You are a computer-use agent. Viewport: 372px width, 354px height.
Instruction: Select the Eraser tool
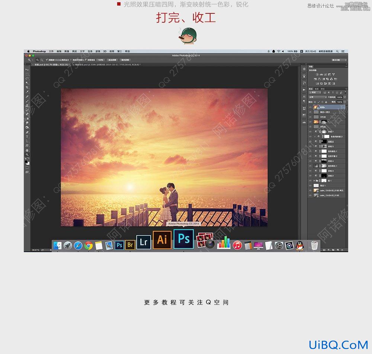27,114
